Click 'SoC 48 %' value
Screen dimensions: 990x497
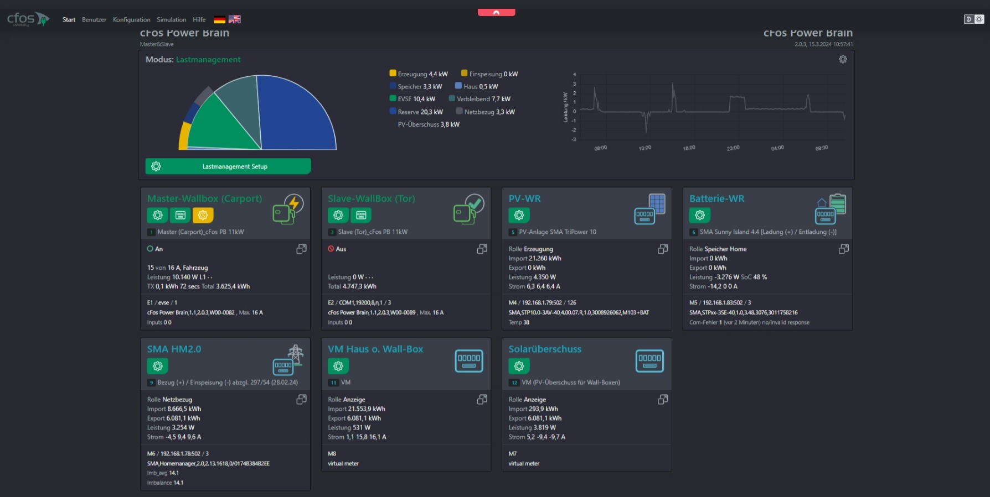[x=754, y=277]
